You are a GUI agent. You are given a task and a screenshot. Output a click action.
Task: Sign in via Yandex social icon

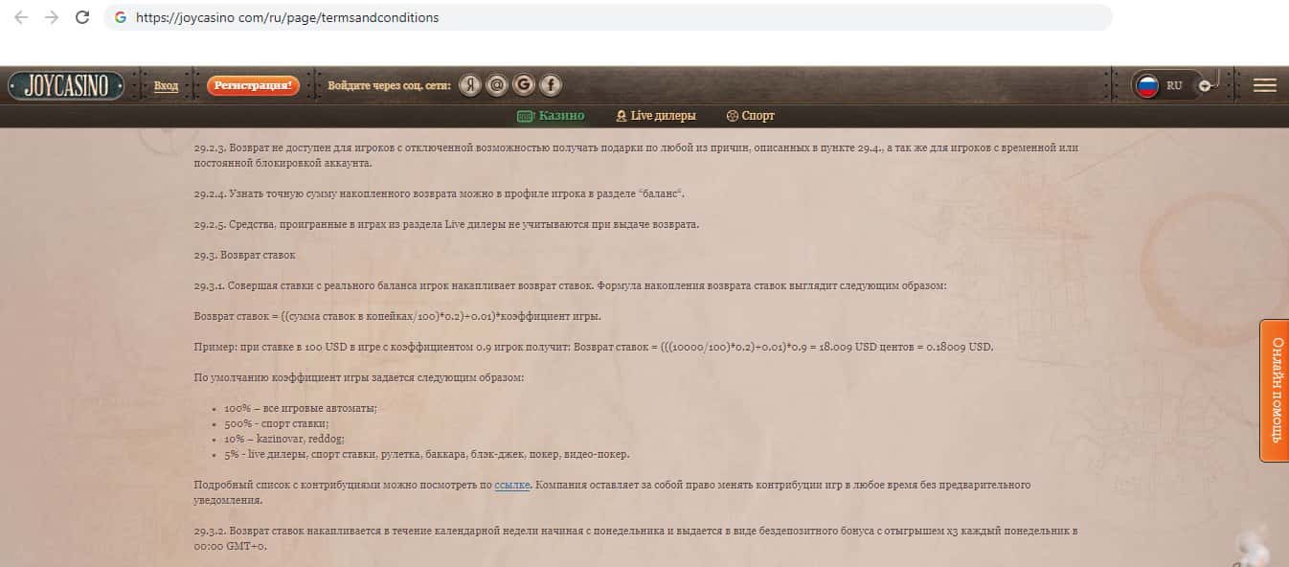469,85
